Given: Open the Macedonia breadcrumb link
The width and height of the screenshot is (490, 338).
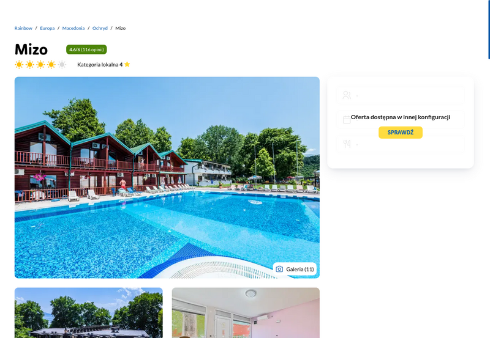Looking at the screenshot, I should coord(73,28).
